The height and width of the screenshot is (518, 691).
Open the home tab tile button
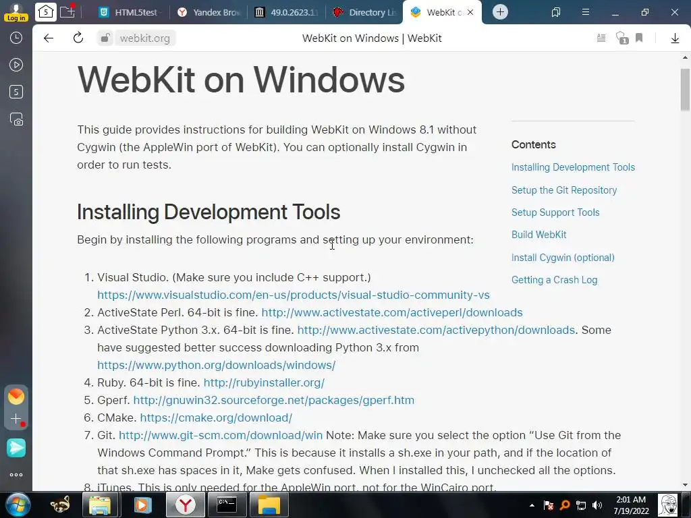tap(46, 12)
